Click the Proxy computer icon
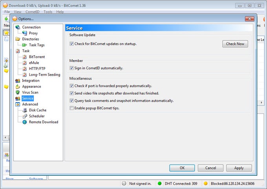This screenshot has height=189, width=267. click(x=24, y=33)
